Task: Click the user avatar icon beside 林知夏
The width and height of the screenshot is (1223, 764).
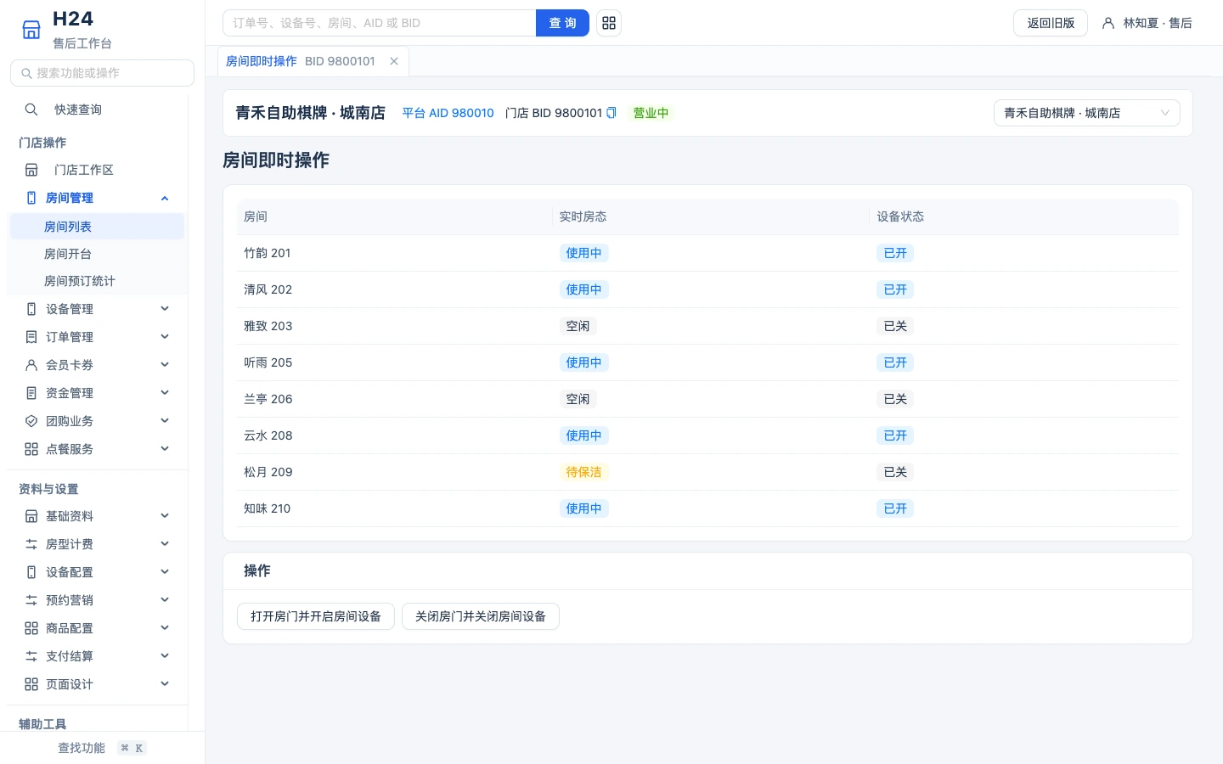Action: click(x=1108, y=23)
